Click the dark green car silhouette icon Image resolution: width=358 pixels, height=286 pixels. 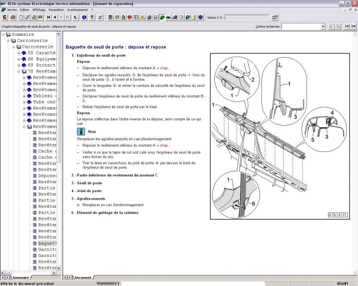pos(168,17)
